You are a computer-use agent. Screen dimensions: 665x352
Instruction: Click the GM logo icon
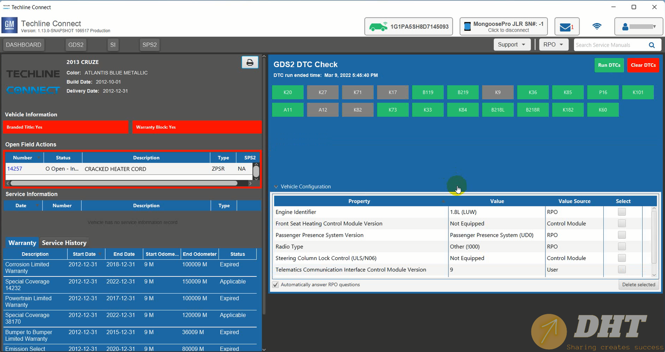click(10, 26)
